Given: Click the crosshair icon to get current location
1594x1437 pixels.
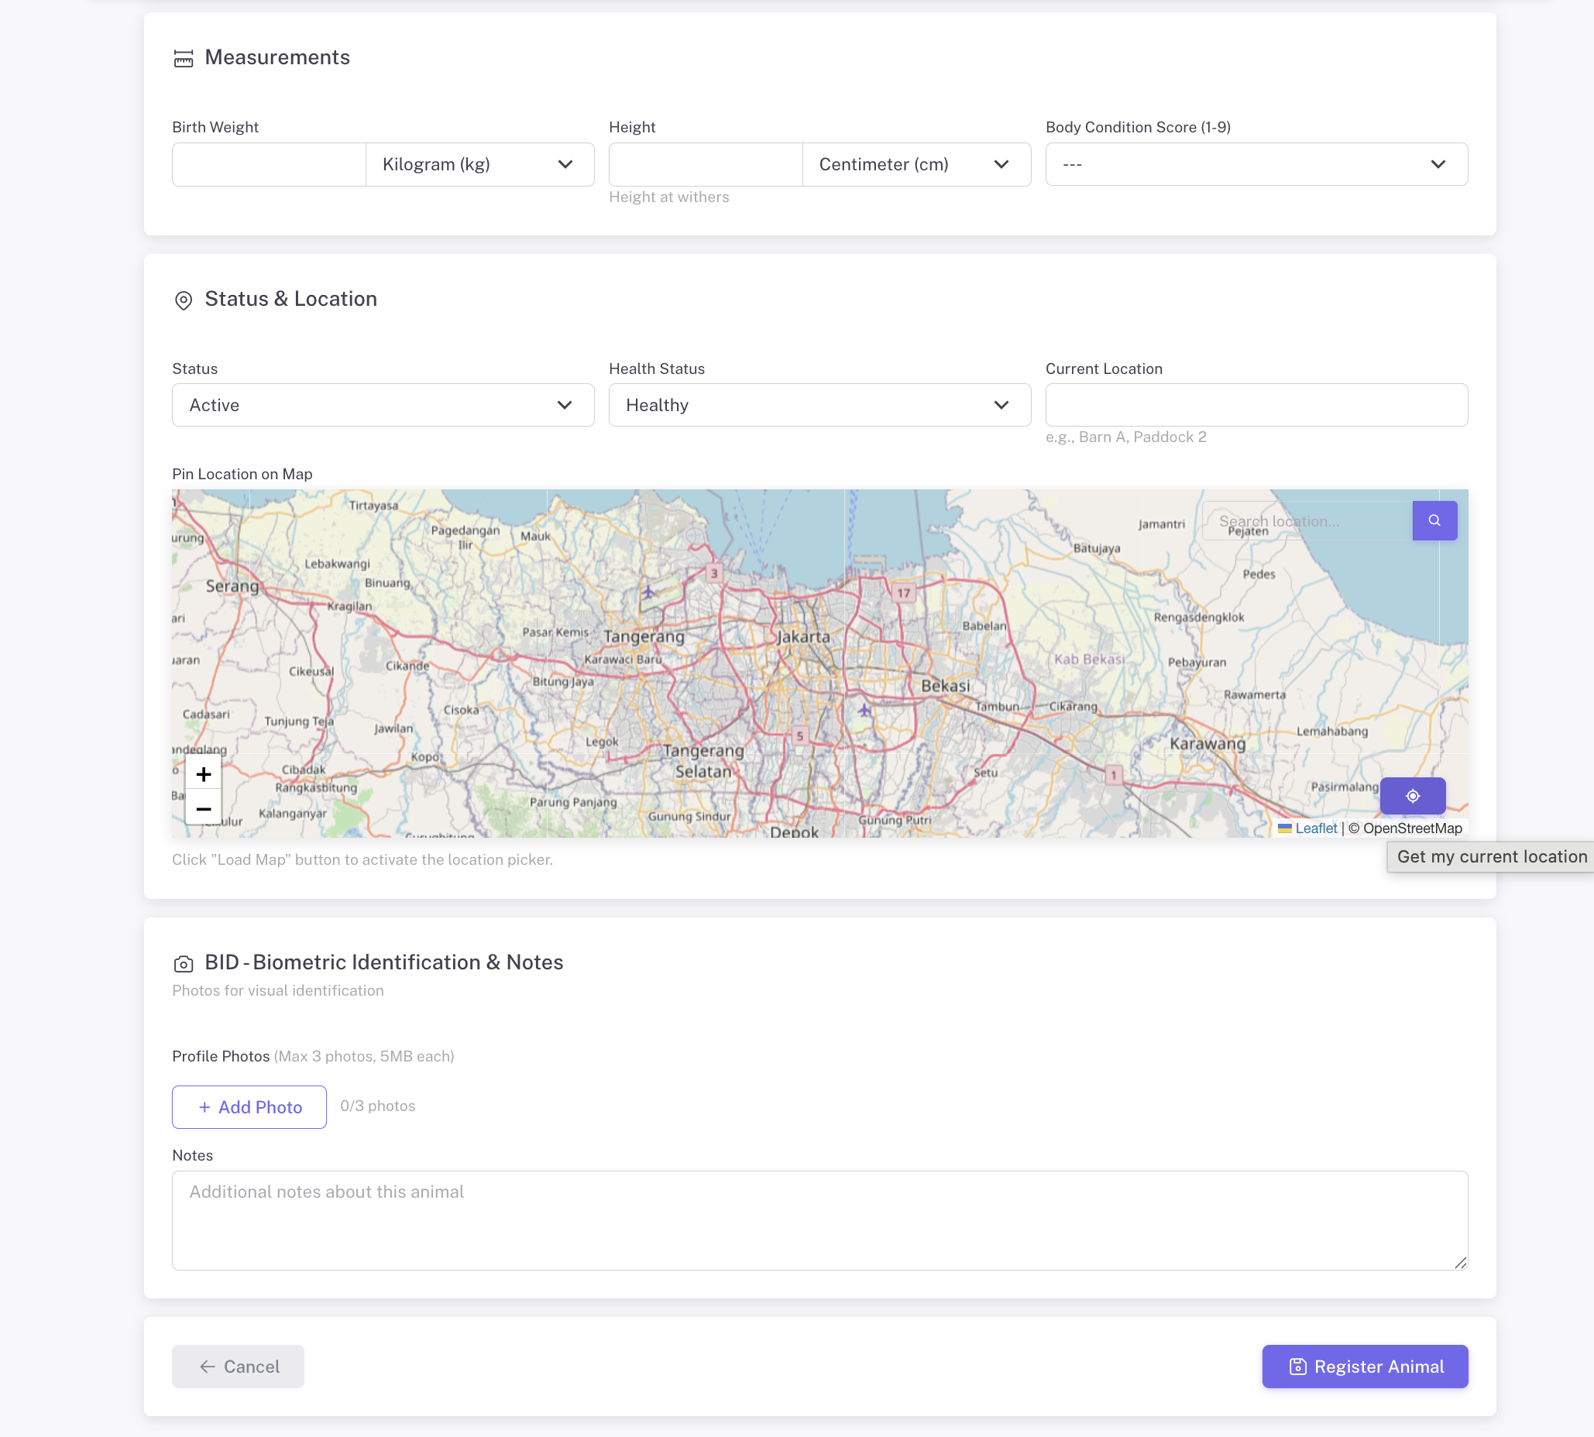Looking at the screenshot, I should 1412,796.
